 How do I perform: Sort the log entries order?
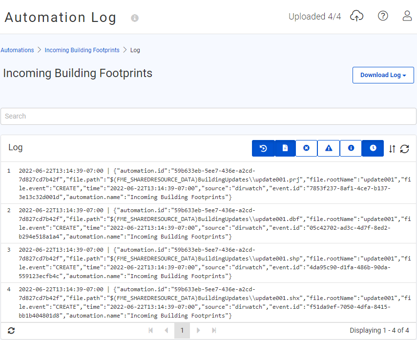392,149
